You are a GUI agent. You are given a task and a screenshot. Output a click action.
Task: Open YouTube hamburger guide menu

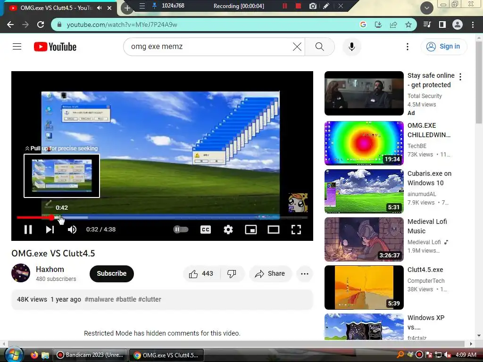[17, 47]
